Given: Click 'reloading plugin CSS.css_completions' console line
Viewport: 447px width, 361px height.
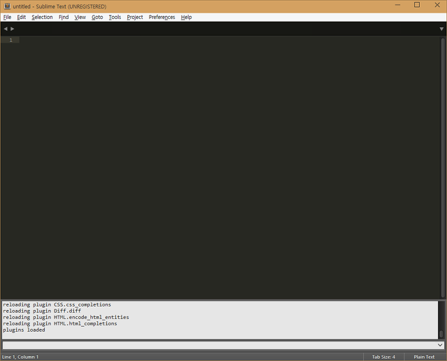Looking at the screenshot, I should (x=57, y=304).
